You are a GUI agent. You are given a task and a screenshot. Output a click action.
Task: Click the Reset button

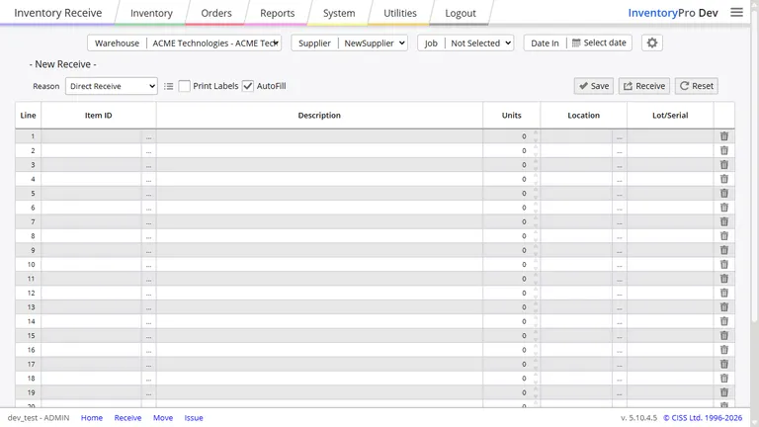696,86
